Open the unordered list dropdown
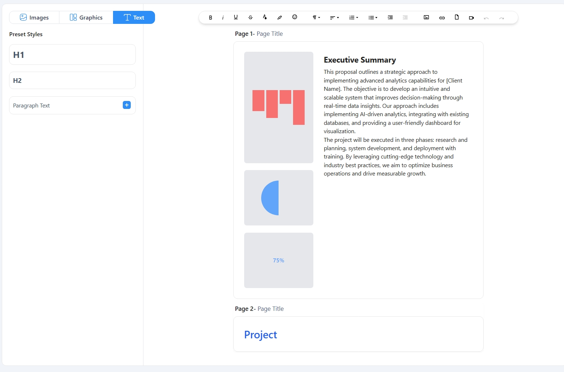Screen dimensions: 564x372 click(x=372, y=17)
